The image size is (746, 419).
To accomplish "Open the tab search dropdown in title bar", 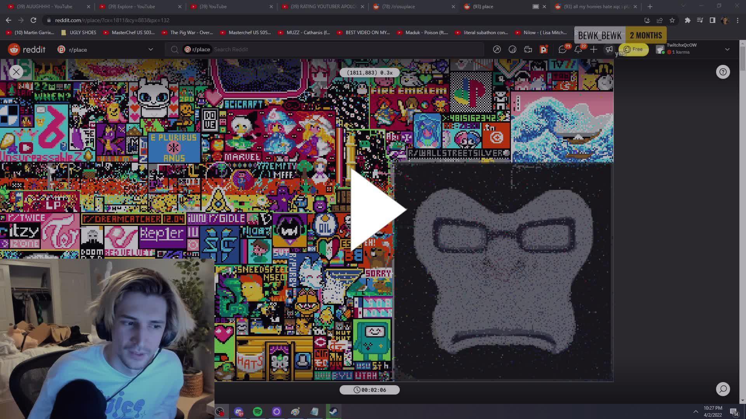I will pyautogui.click(x=683, y=6).
